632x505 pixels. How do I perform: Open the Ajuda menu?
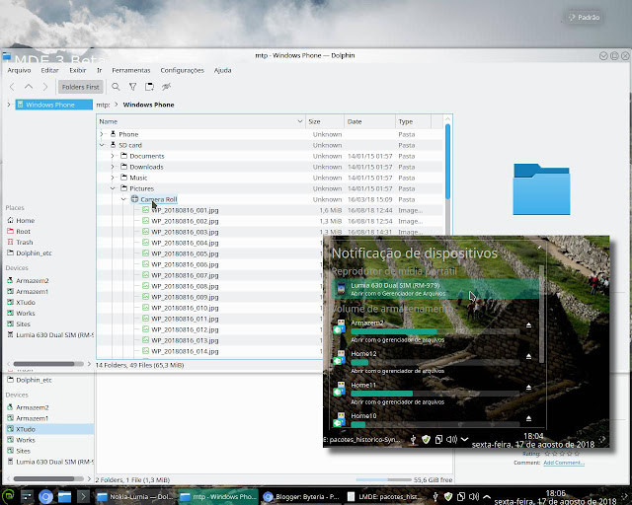tap(222, 70)
